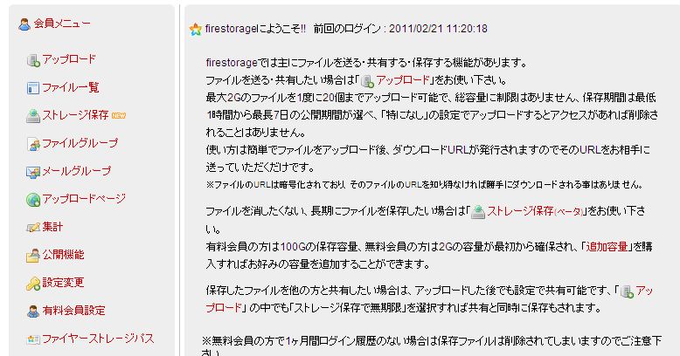Click the メールグループ envelope icon

coord(33,172)
